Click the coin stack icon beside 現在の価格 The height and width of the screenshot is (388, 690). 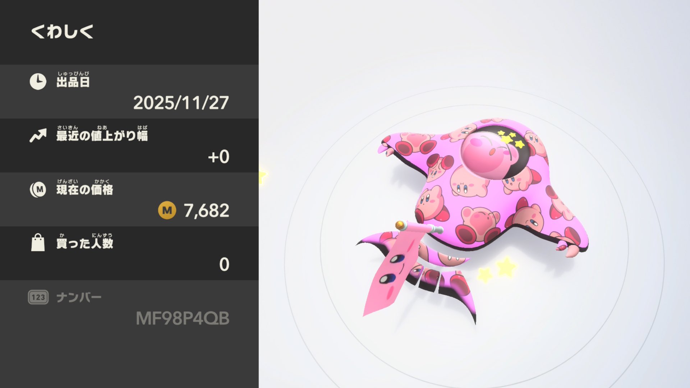tap(38, 189)
